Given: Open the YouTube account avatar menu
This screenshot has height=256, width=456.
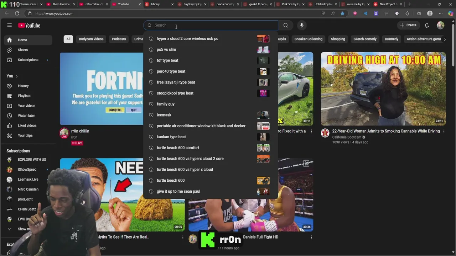Looking at the screenshot, I should click(441, 25).
